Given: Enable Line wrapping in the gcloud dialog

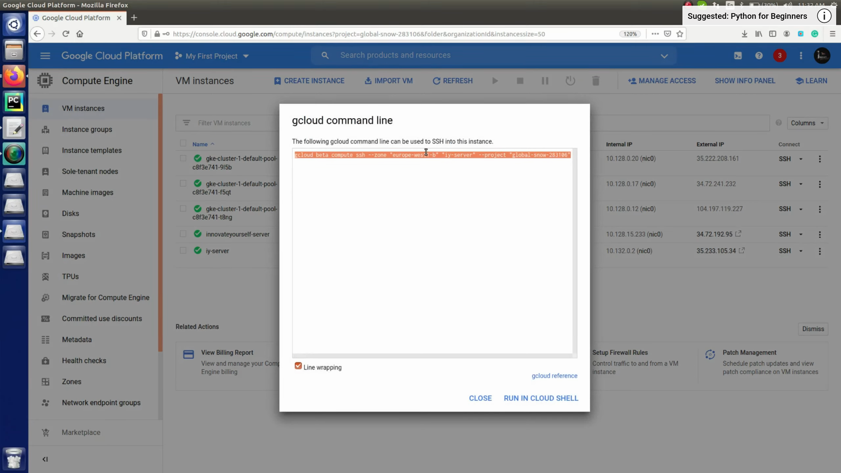Looking at the screenshot, I should click(x=298, y=366).
